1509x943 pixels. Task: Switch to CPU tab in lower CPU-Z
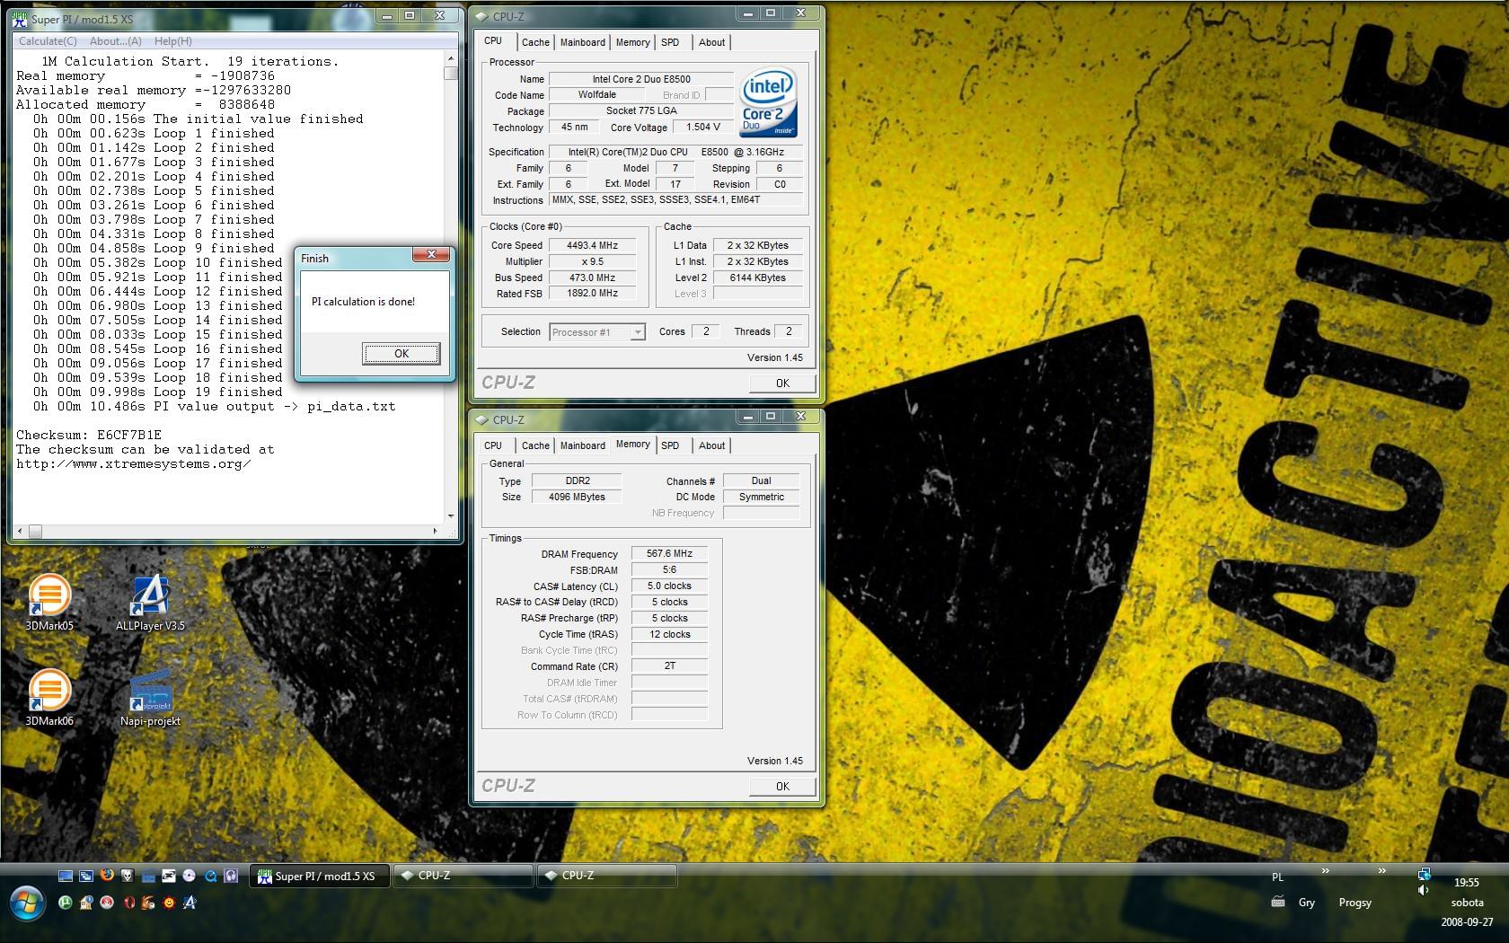pyautogui.click(x=493, y=445)
